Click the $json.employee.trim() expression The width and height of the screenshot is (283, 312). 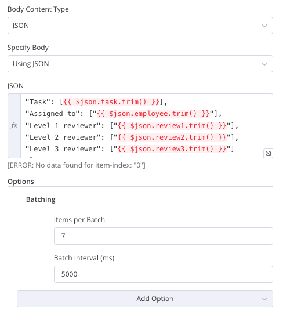tap(153, 114)
